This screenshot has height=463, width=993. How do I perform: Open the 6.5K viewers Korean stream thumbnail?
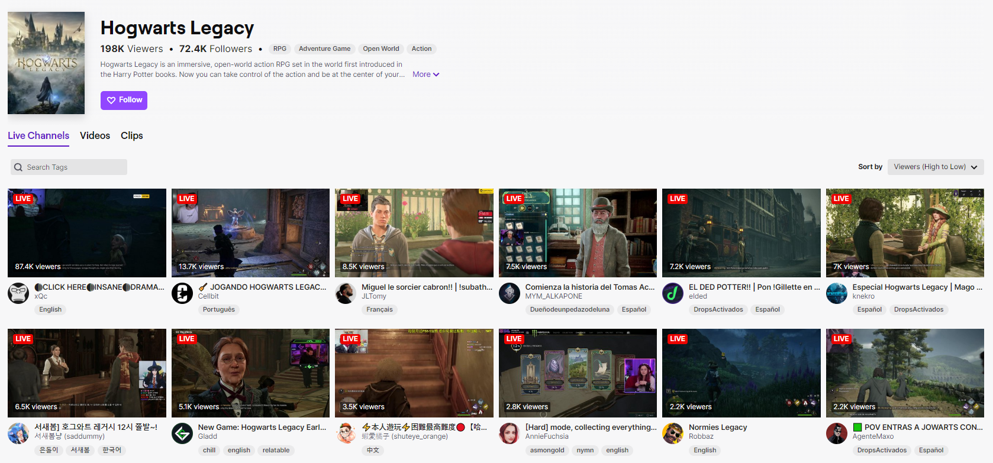click(x=87, y=373)
